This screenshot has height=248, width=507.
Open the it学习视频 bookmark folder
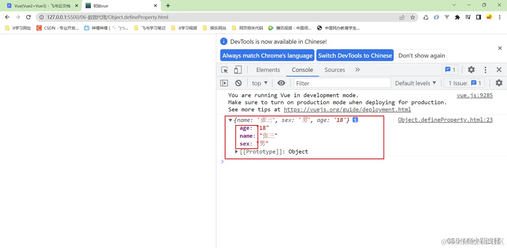click(x=184, y=28)
